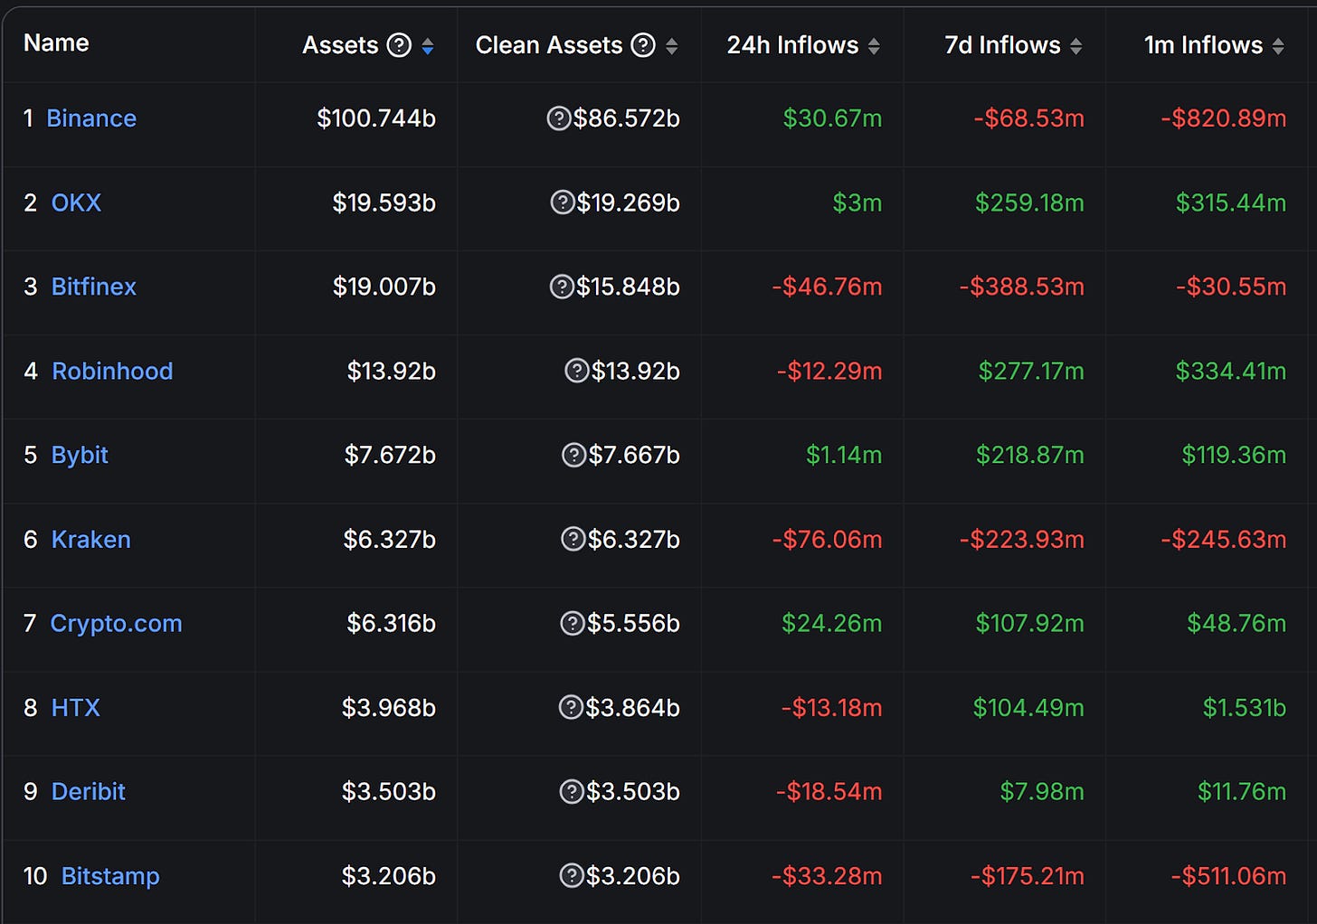This screenshot has height=924, width=1317.
Task: Select Crypto.com 24h inflow $24.26m
Action: [832, 623]
